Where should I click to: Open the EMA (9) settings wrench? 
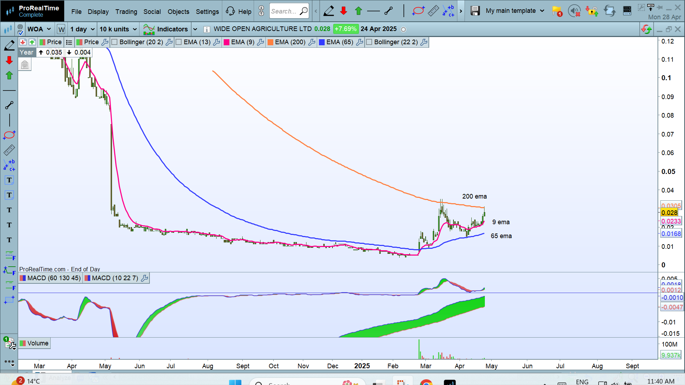pyautogui.click(x=260, y=42)
